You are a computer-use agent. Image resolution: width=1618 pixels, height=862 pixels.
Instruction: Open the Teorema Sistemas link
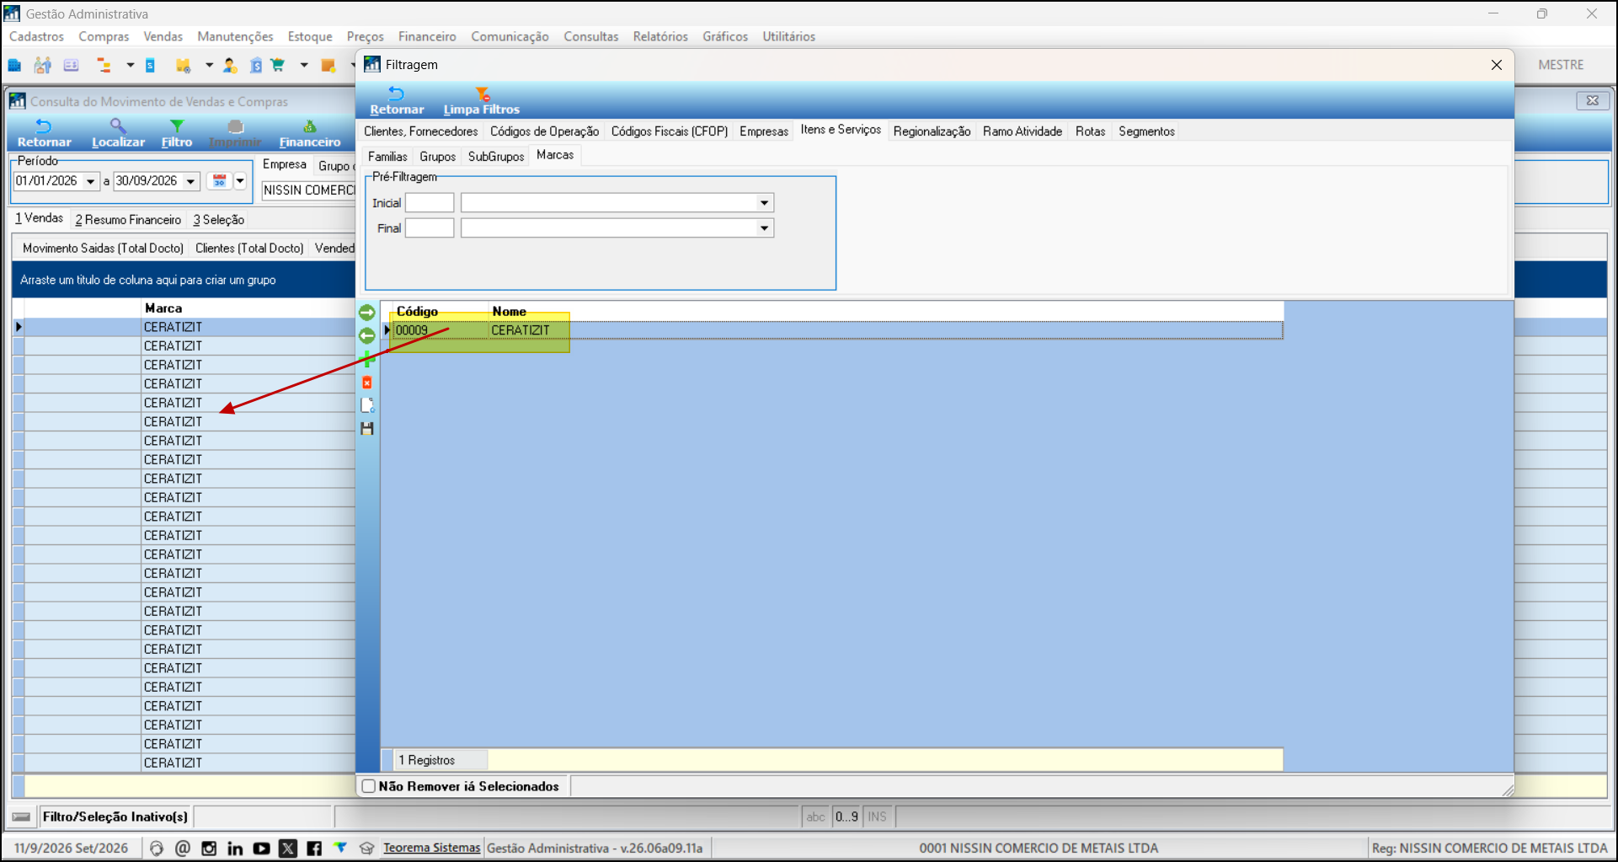click(x=432, y=848)
